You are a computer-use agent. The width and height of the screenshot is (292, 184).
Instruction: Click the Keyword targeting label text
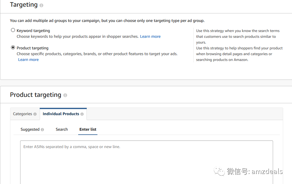(x=33, y=31)
